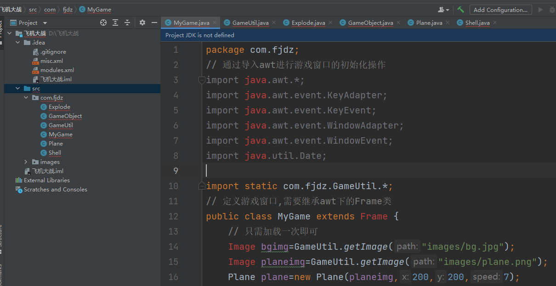Select modules.xml in the project tree
The height and width of the screenshot is (286, 556).
[57, 70]
